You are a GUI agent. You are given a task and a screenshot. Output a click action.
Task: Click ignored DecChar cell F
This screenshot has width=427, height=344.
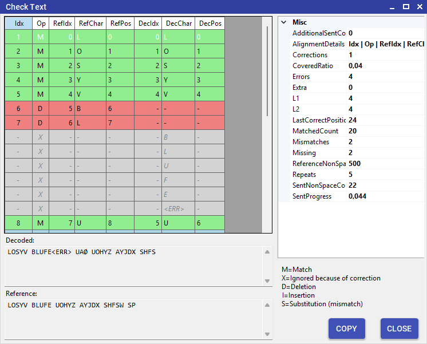179,180
